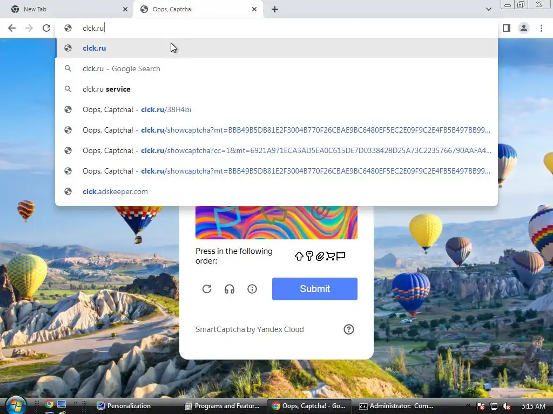Select the Oops, Captcha! tab

pos(198,9)
